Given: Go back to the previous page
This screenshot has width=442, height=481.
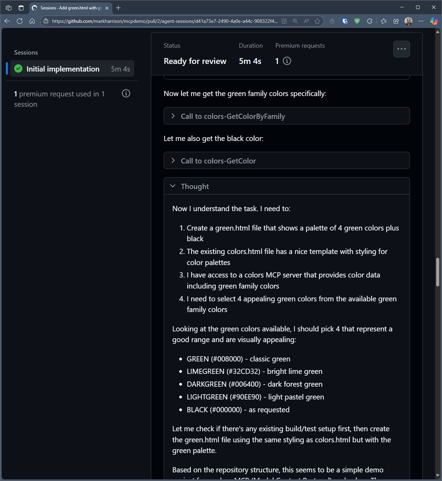Looking at the screenshot, I should pos(7,21).
